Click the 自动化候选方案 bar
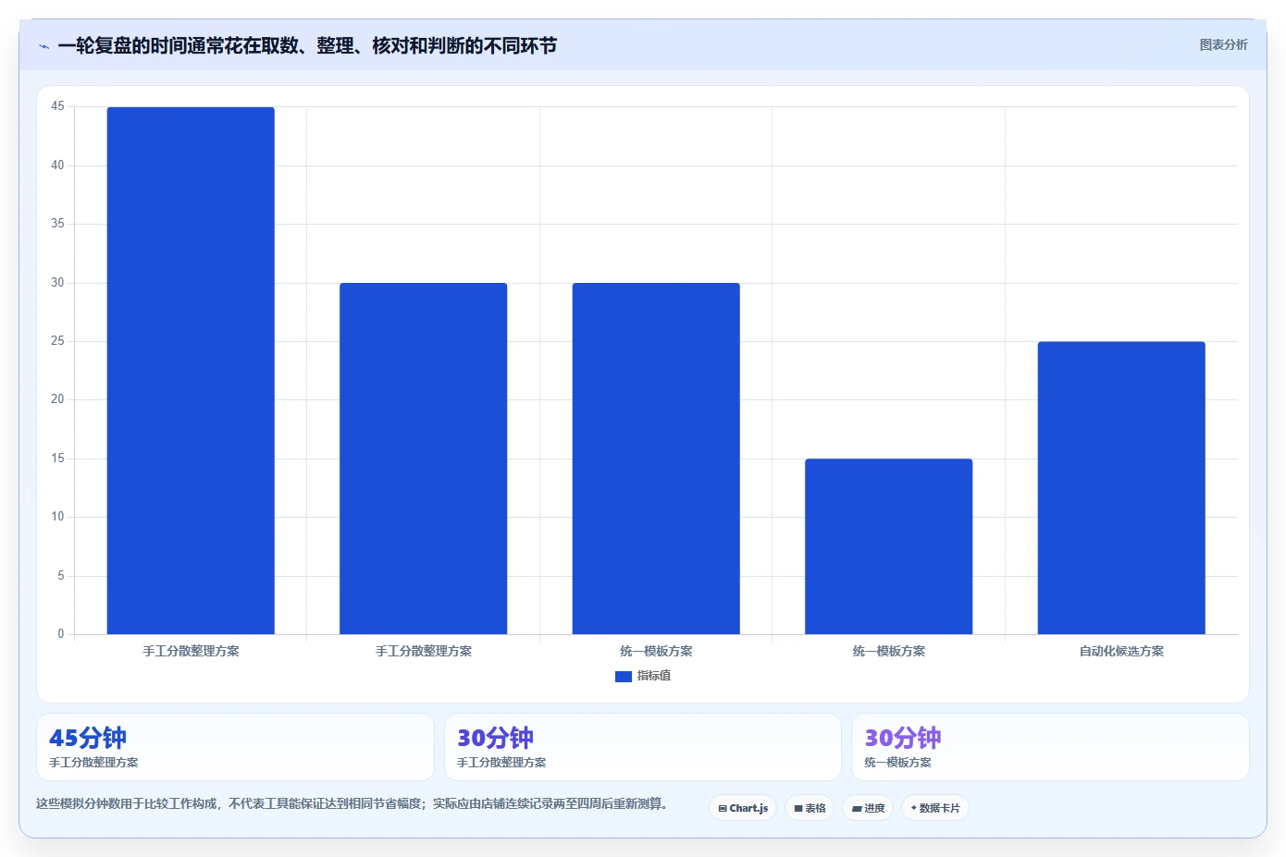The width and height of the screenshot is (1286, 857). (1121, 488)
